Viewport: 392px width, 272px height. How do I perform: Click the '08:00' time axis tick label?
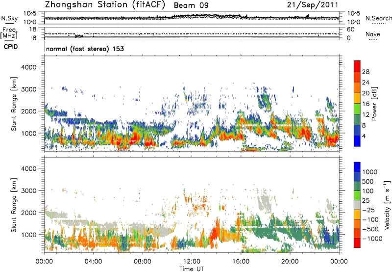point(143,262)
